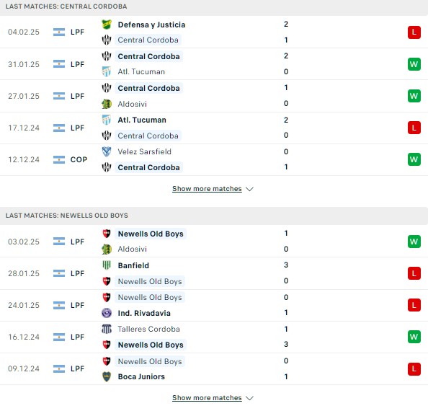This screenshot has width=428, height=411.
Task: Open the Boca Juniors team link
Action: coord(141,376)
